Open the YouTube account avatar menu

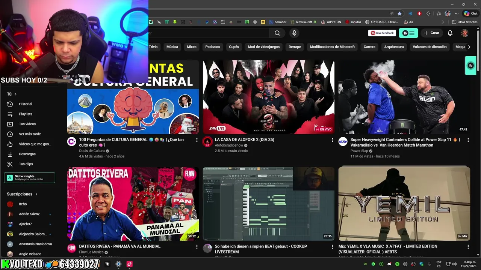pos(464,33)
